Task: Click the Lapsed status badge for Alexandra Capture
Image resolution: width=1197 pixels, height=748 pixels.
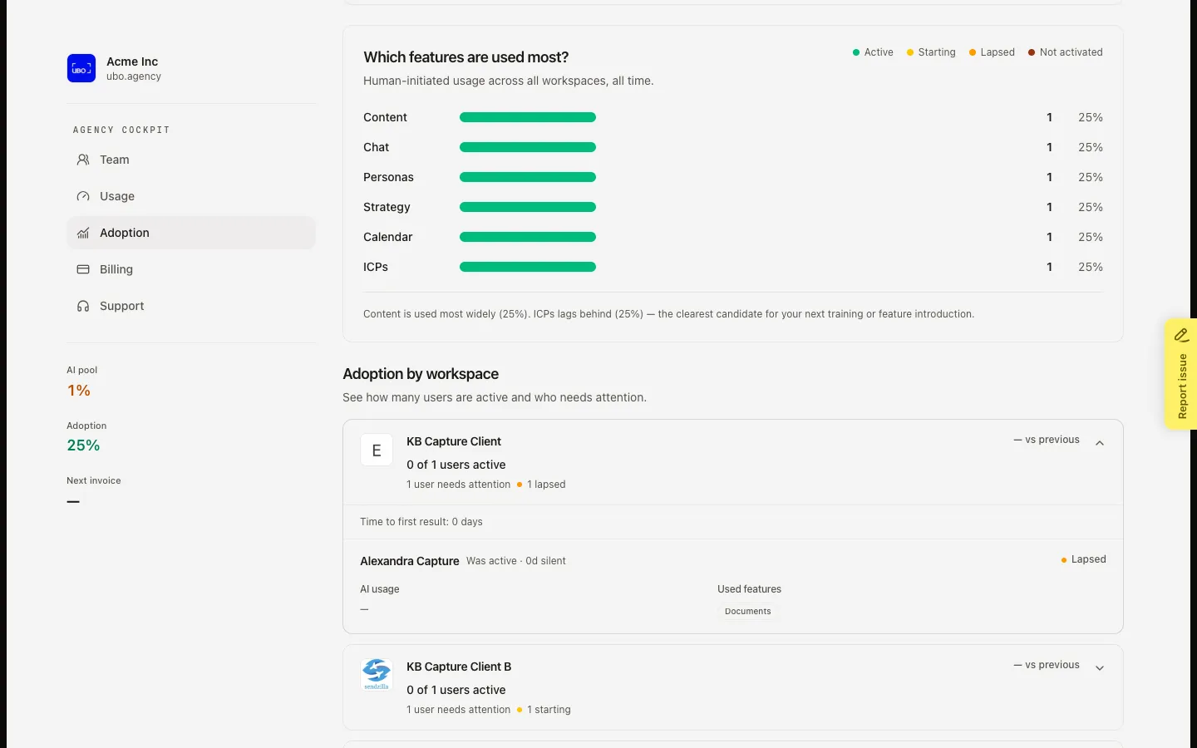Action: point(1083,559)
